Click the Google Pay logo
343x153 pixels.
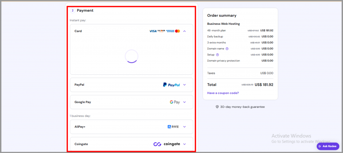point(175,102)
